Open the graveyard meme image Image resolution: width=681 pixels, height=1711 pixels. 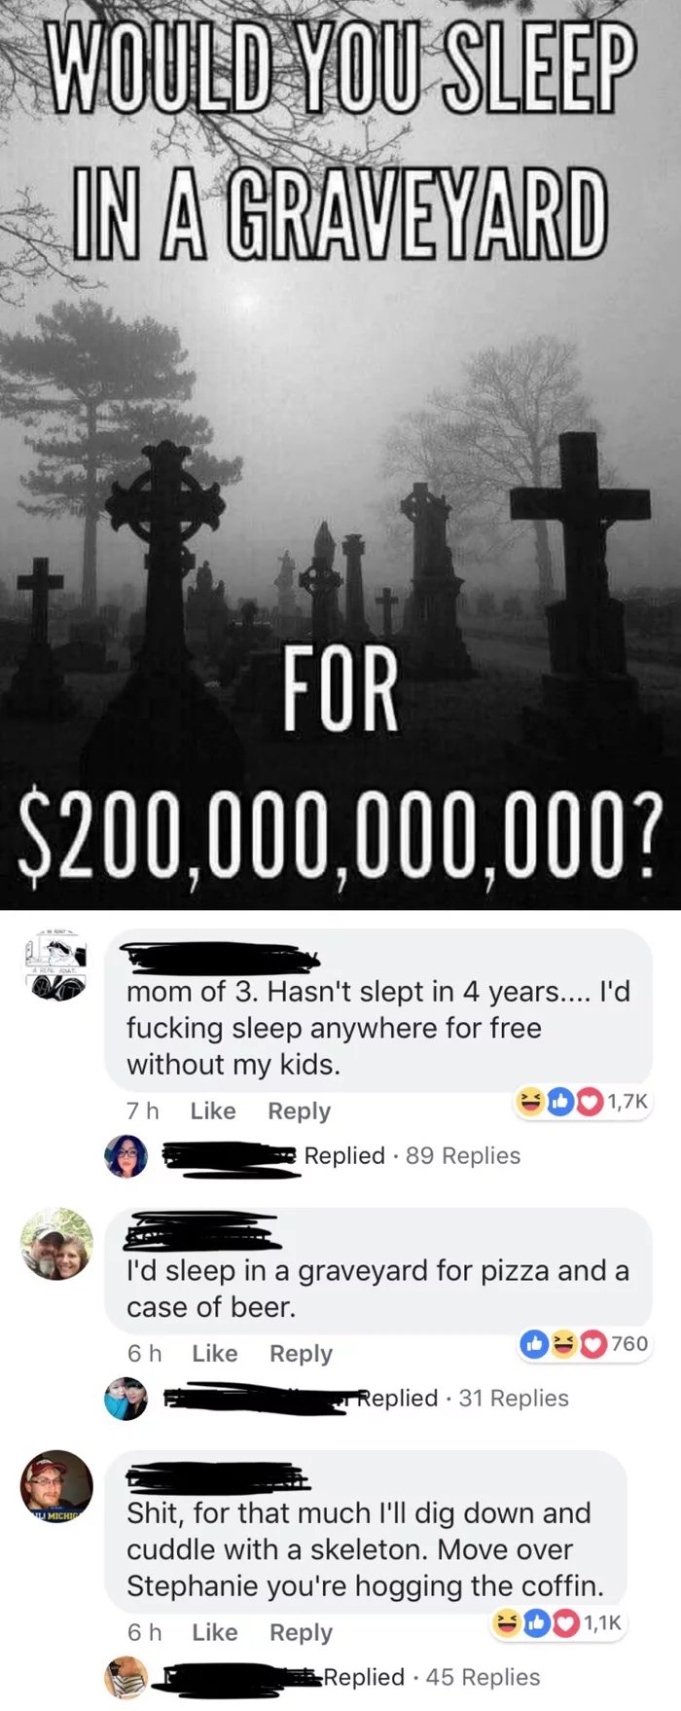[x=340, y=455]
